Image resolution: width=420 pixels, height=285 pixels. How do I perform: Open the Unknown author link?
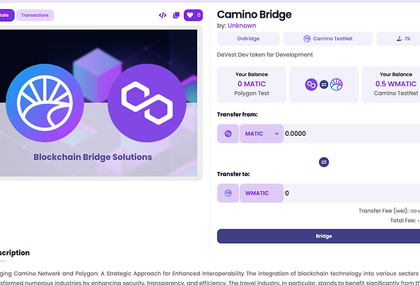(x=242, y=25)
